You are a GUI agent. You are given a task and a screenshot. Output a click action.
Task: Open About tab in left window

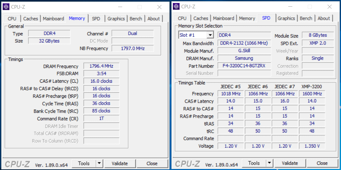(153, 19)
